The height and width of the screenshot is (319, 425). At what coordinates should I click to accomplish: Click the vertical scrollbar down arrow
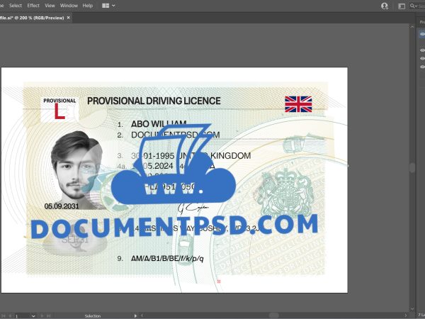412,308
